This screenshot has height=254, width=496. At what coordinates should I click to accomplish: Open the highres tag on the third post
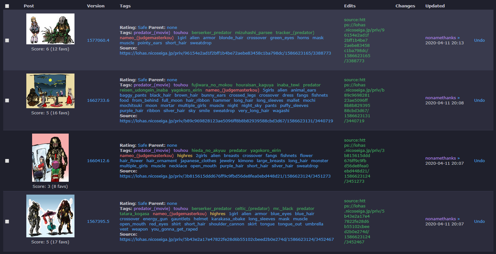[x=185, y=155]
